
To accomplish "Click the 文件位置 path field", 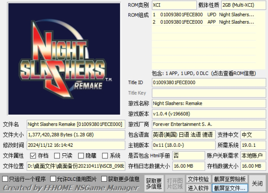I will [x=76, y=166].
